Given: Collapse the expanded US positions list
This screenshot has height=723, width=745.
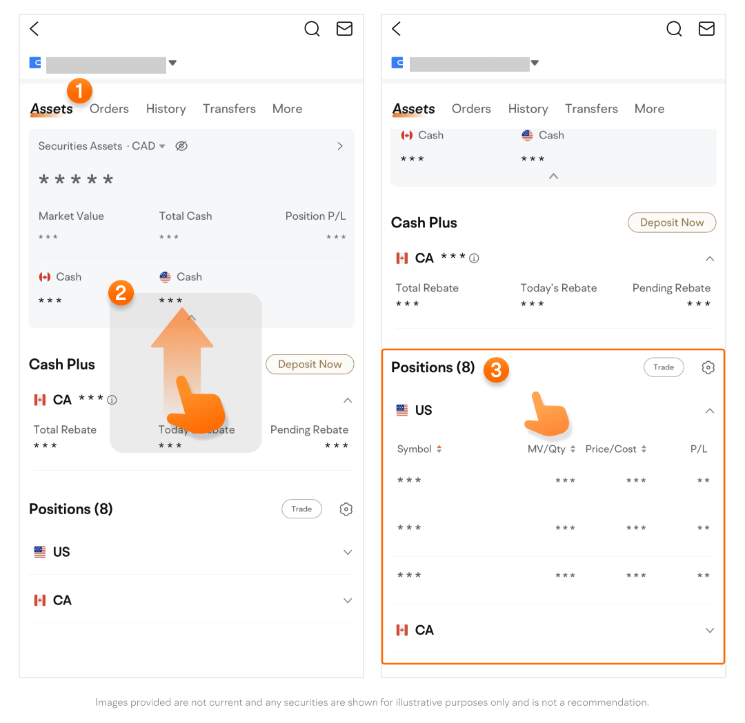Looking at the screenshot, I should 709,411.
